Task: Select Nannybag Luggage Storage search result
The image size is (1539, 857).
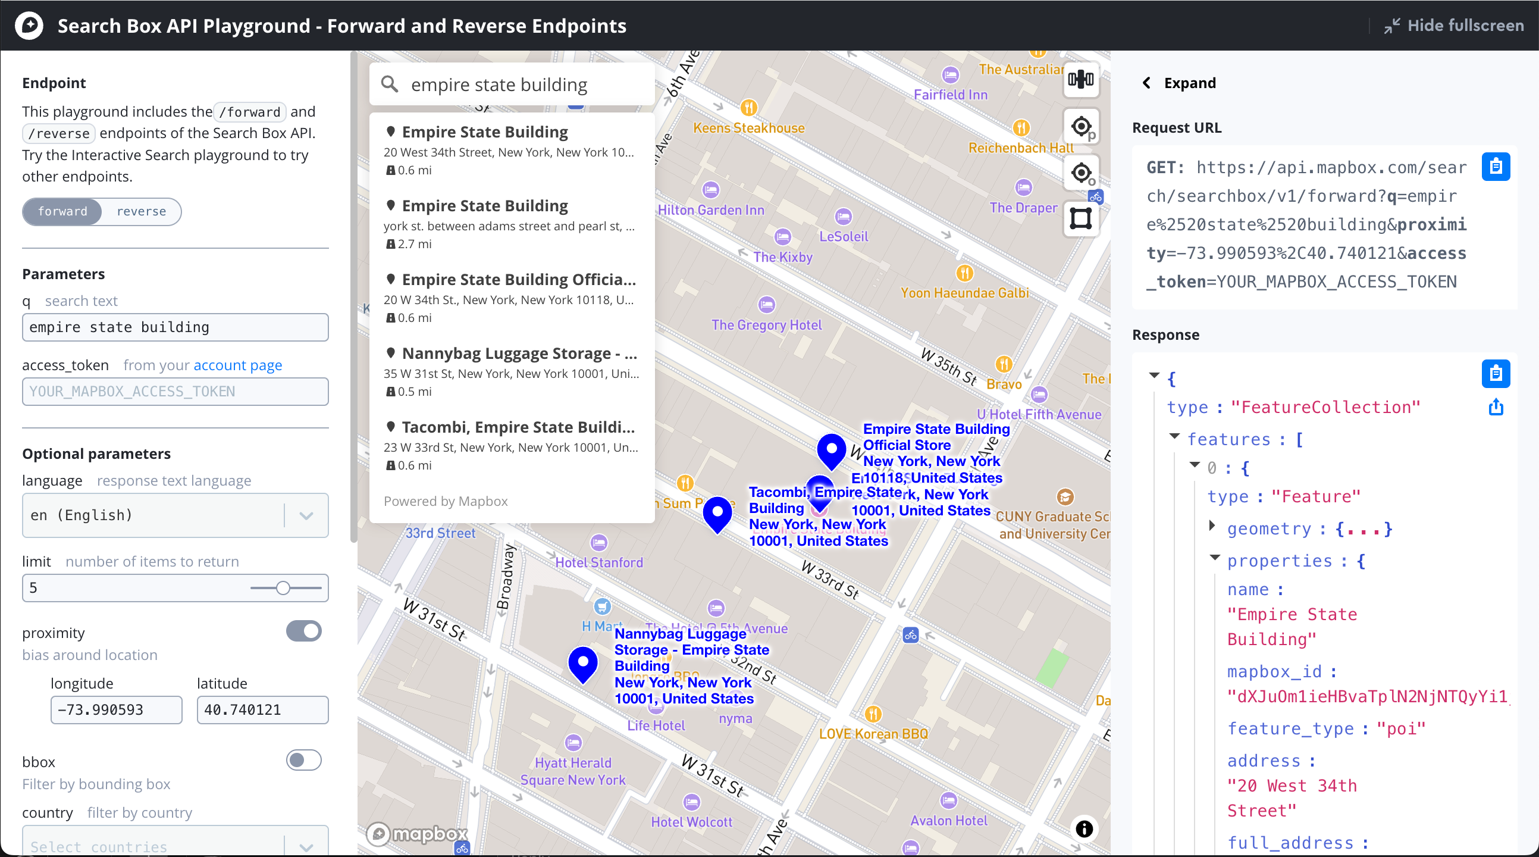Action: pos(512,371)
